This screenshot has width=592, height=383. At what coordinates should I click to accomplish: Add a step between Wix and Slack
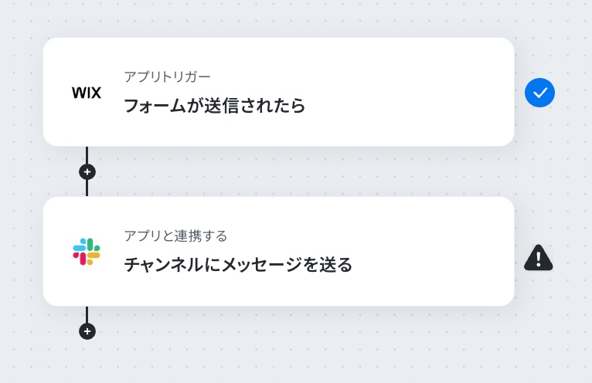pos(87,172)
